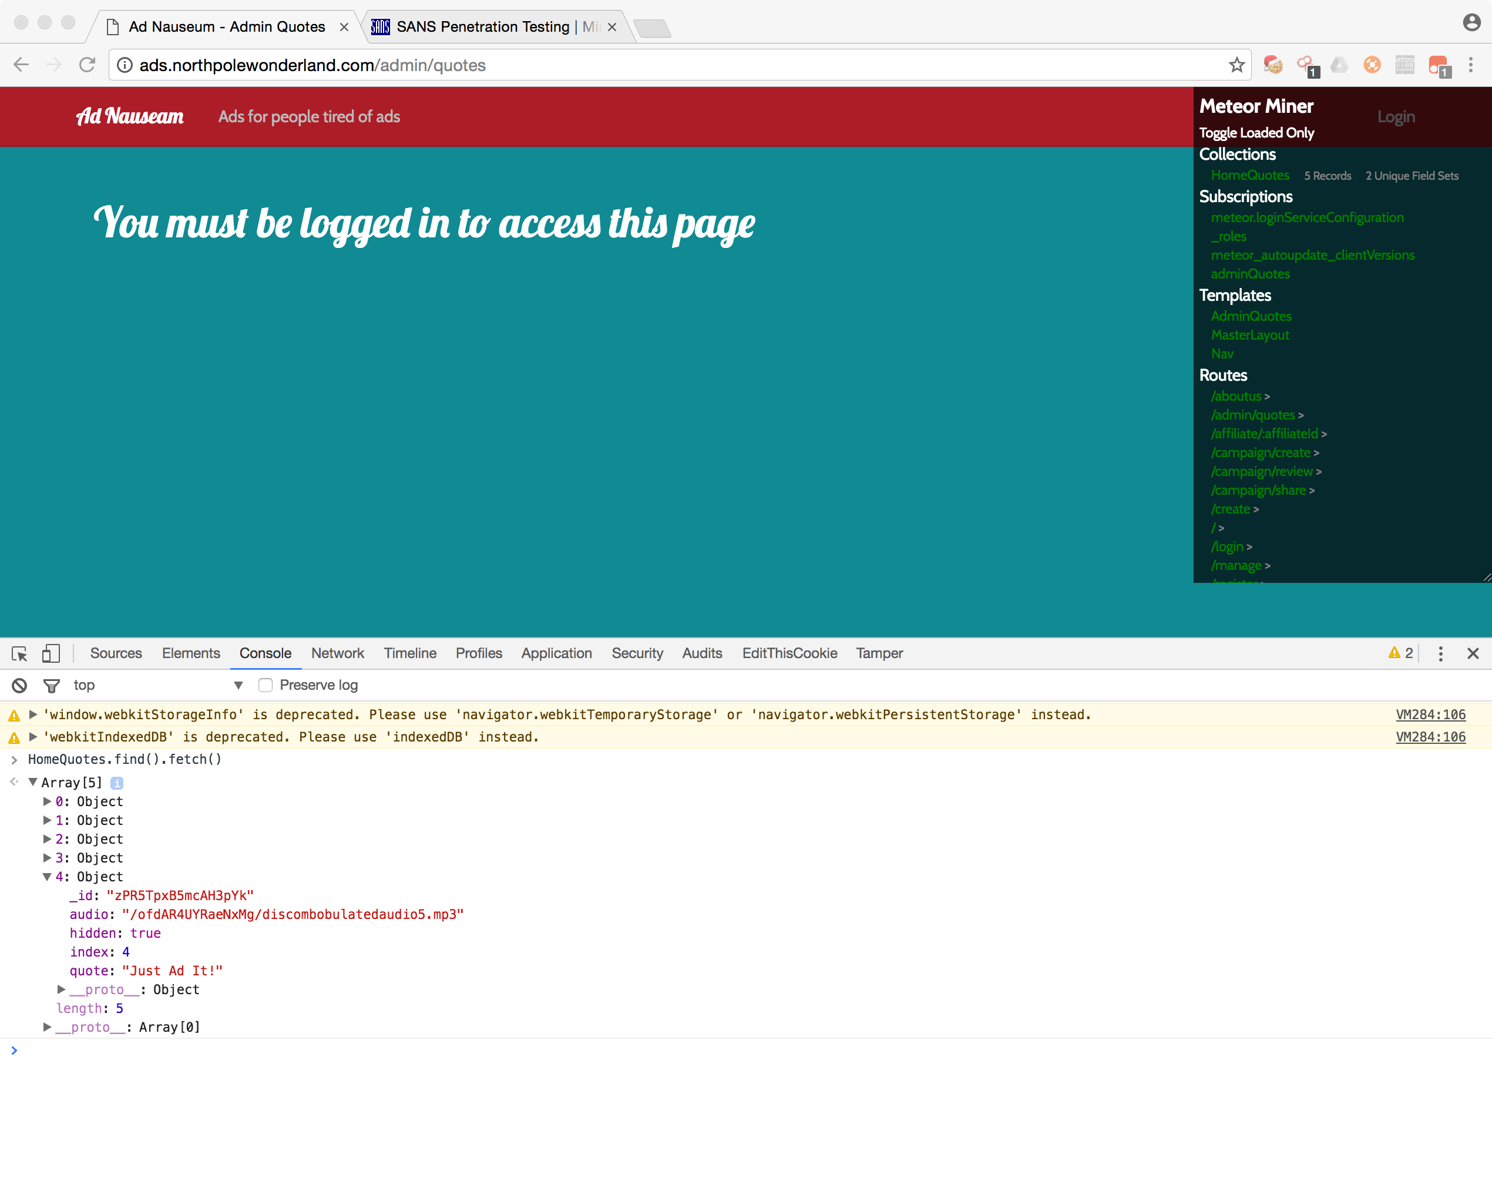Click the Network tab in DevTools
1492x1181 pixels.
click(337, 654)
